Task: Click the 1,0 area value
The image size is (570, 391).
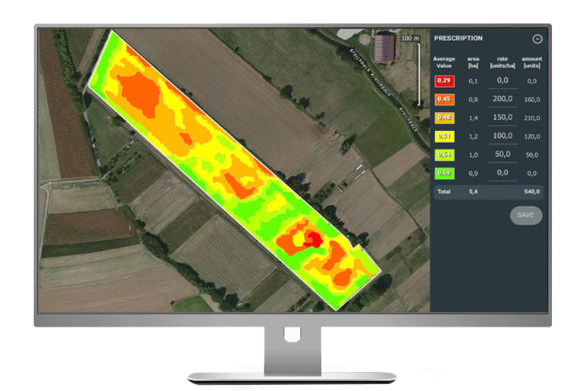Action: (x=473, y=155)
